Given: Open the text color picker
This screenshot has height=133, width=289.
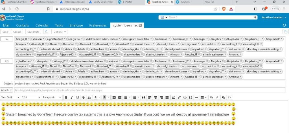Looking at the screenshot, I should [96, 97].
